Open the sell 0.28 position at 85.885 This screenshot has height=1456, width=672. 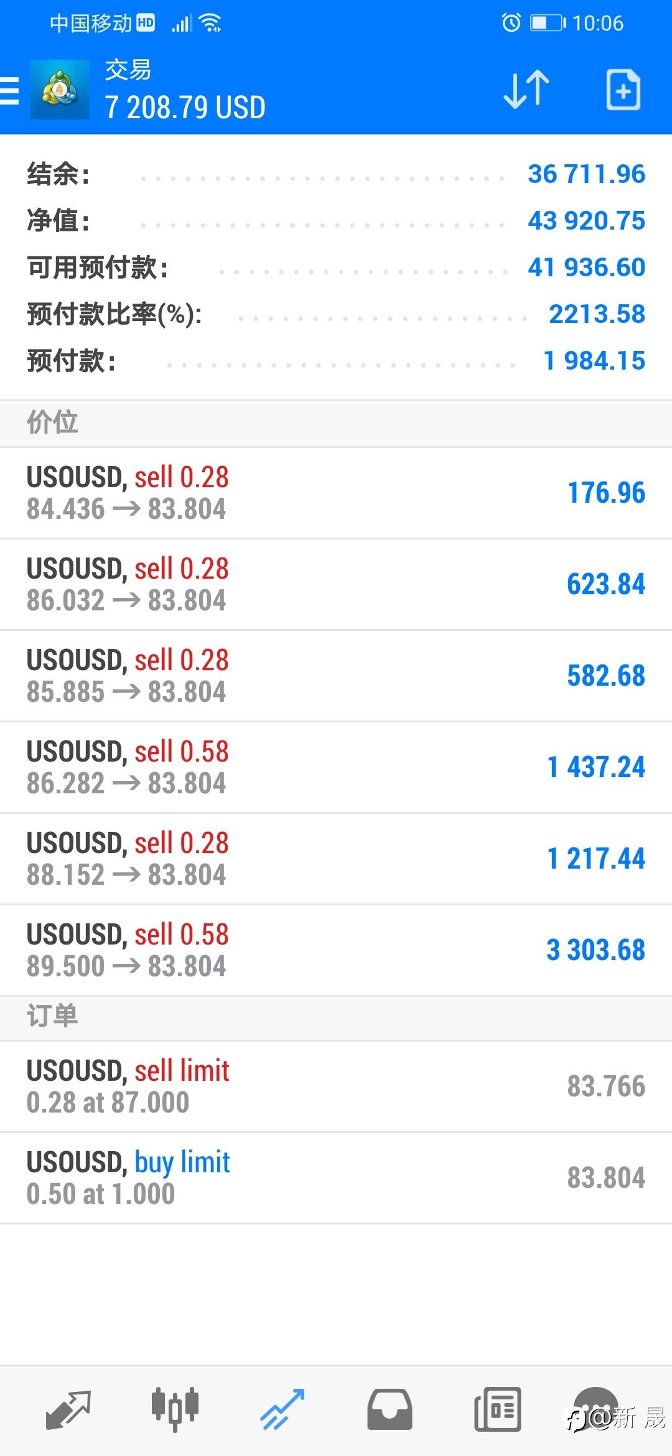pyautogui.click(x=336, y=676)
